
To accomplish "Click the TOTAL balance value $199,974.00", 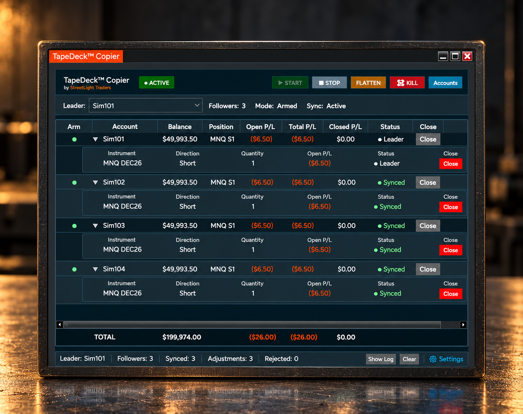I will [x=182, y=337].
